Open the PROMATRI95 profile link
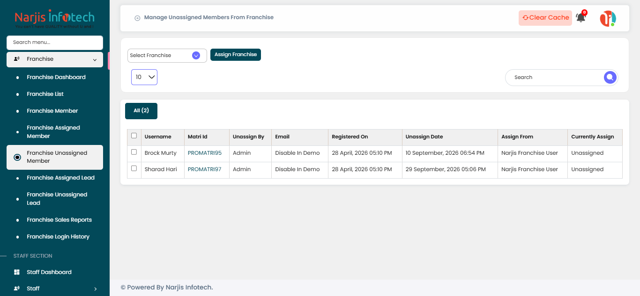This screenshot has height=296, width=640. coord(205,153)
